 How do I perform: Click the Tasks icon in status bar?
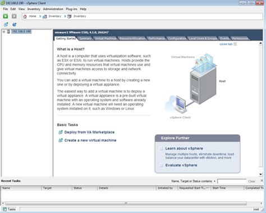[5, 209]
